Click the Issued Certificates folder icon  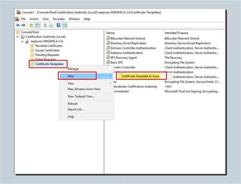point(32,50)
